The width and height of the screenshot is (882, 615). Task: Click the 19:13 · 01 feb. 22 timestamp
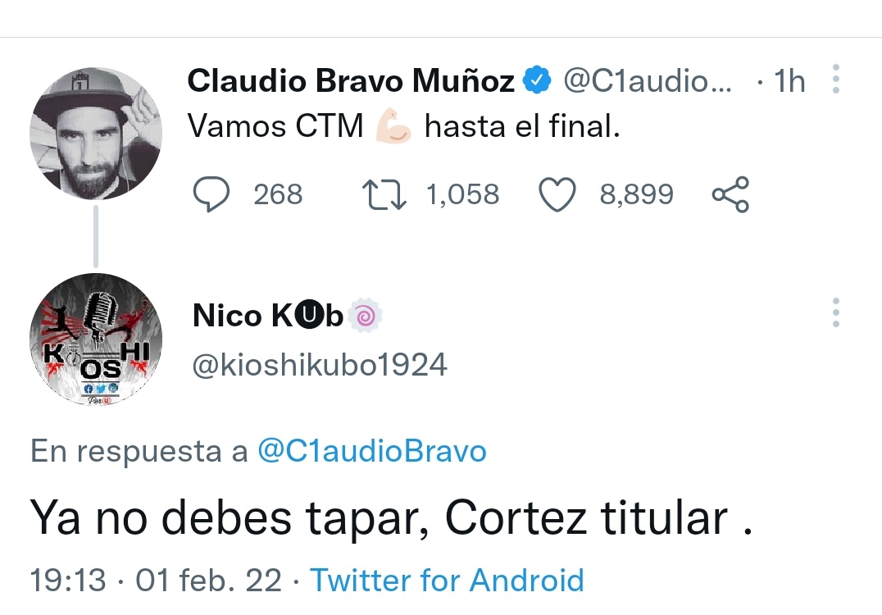(x=156, y=581)
